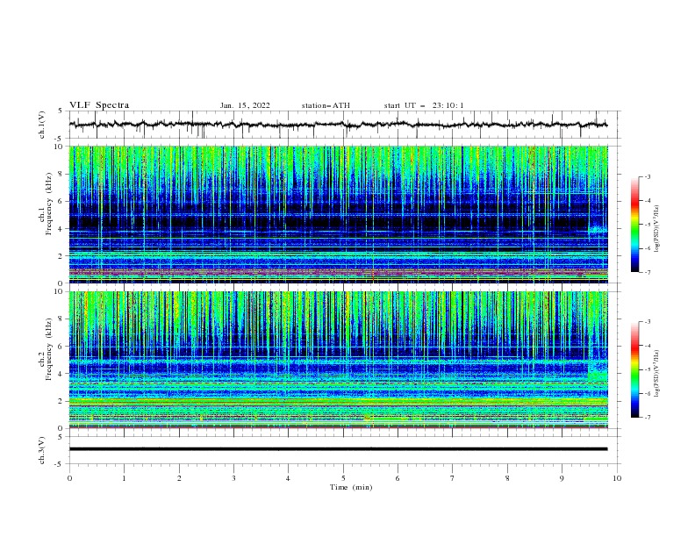Click the ch.3 flat black waveform trace
This screenshot has width=695, height=537.
click(x=338, y=449)
